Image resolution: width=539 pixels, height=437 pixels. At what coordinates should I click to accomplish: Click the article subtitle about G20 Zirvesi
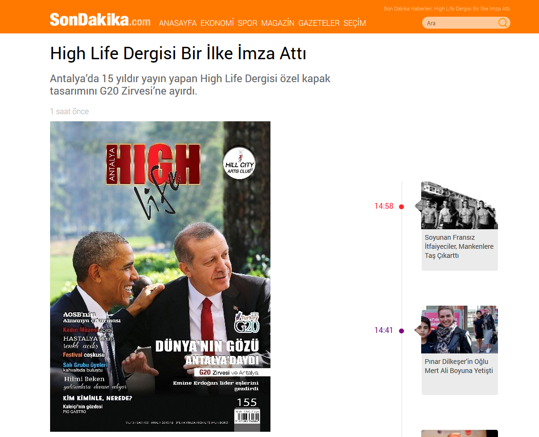[190, 85]
